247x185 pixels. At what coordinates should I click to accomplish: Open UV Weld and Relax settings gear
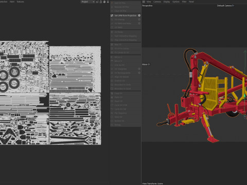[139, 24]
